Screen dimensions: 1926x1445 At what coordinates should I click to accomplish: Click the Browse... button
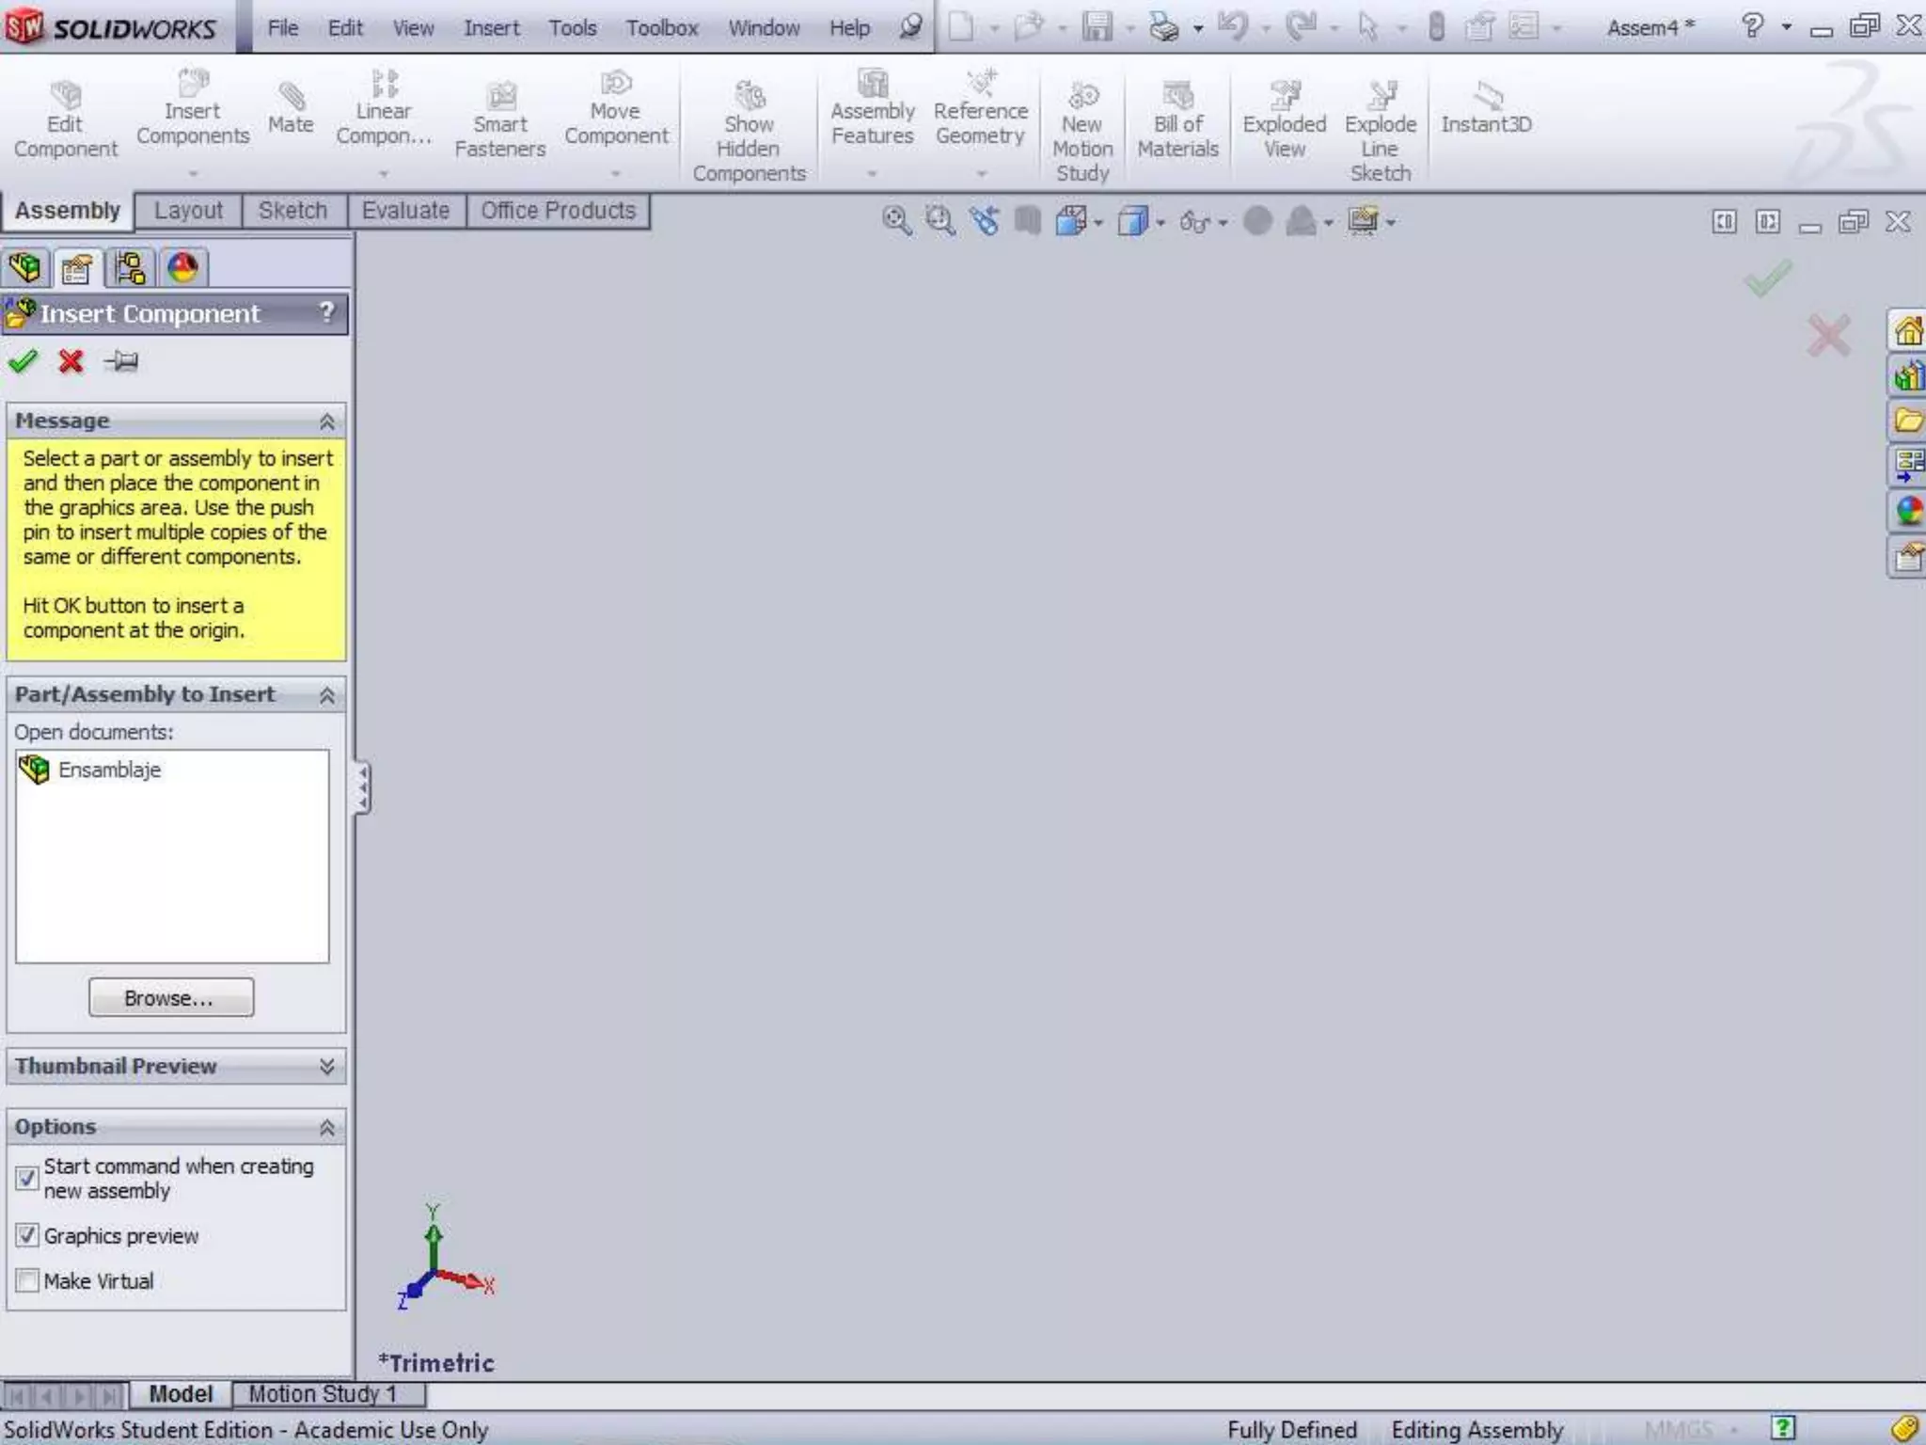170,997
